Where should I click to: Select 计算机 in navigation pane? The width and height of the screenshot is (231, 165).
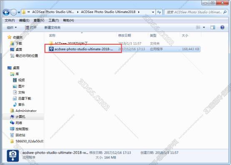click(x=20, y=117)
